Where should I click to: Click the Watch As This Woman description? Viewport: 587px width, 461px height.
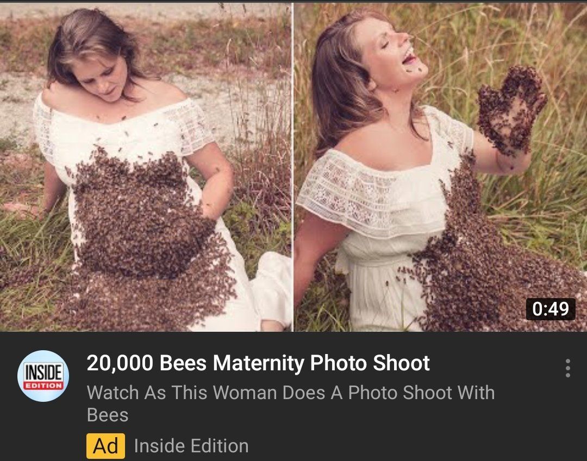tap(291, 393)
